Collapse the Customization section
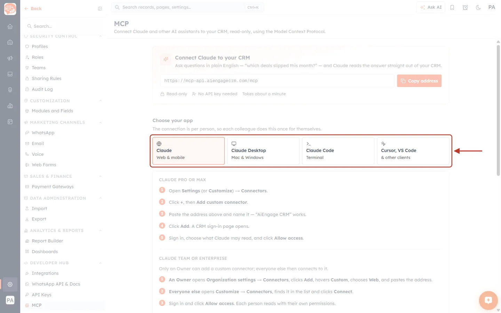The width and height of the screenshot is (501, 313). [x=101, y=101]
